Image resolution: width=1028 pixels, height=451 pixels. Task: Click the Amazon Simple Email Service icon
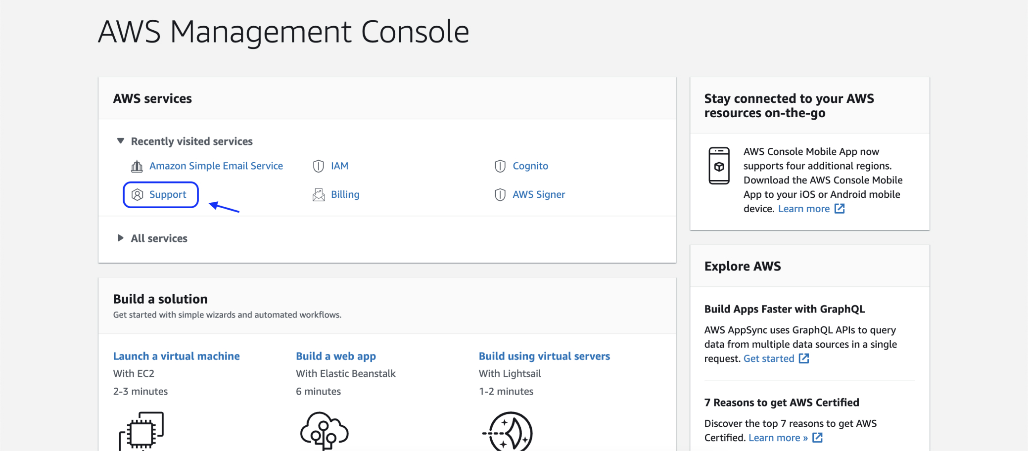[137, 166]
